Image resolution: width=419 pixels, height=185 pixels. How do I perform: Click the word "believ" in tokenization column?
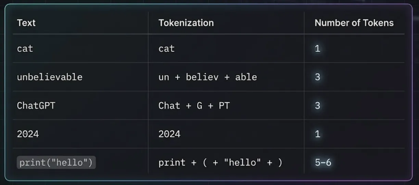[x=202, y=77]
